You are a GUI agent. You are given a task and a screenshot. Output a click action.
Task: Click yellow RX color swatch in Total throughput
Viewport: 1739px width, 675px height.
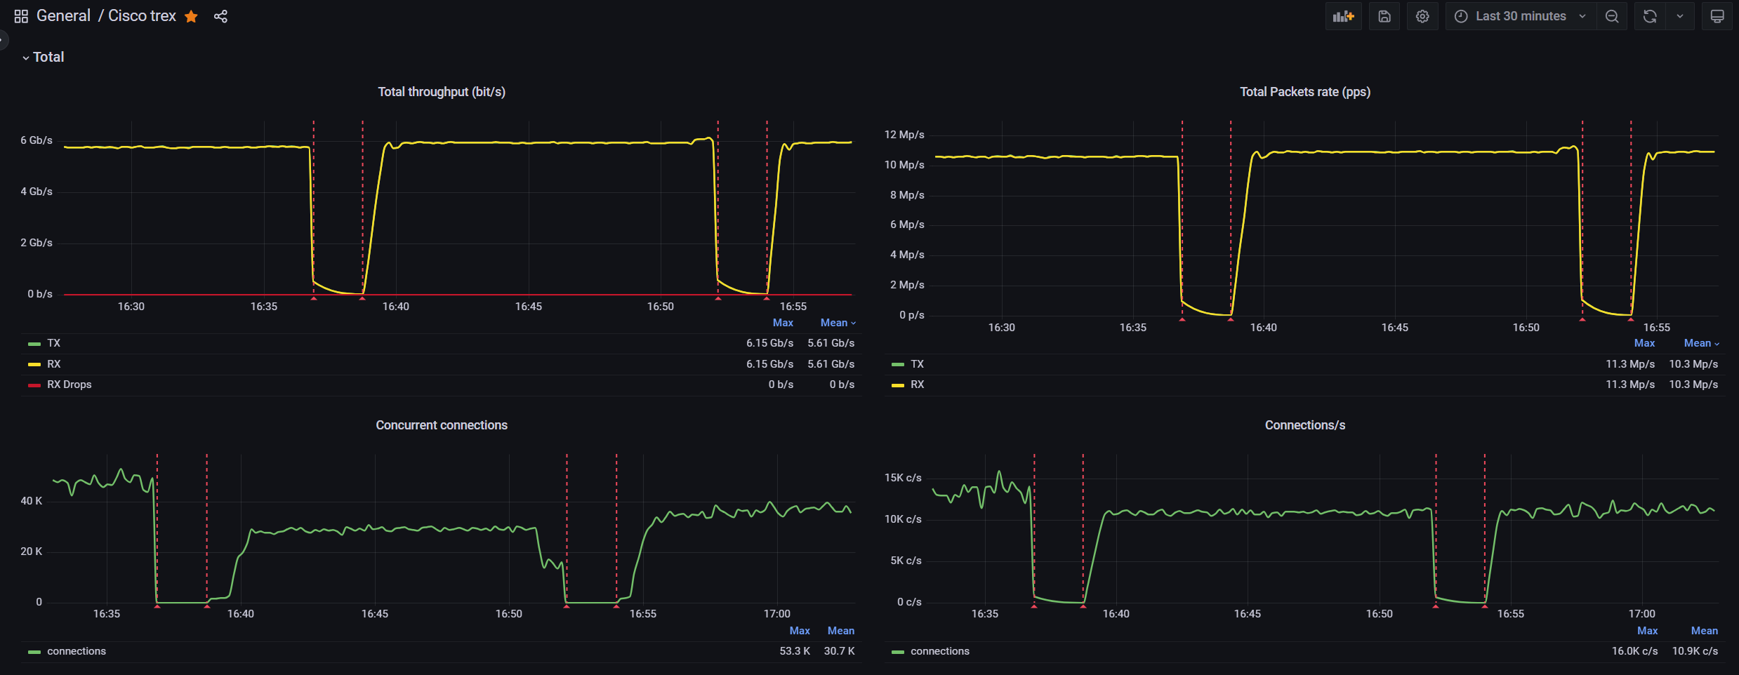click(x=34, y=365)
